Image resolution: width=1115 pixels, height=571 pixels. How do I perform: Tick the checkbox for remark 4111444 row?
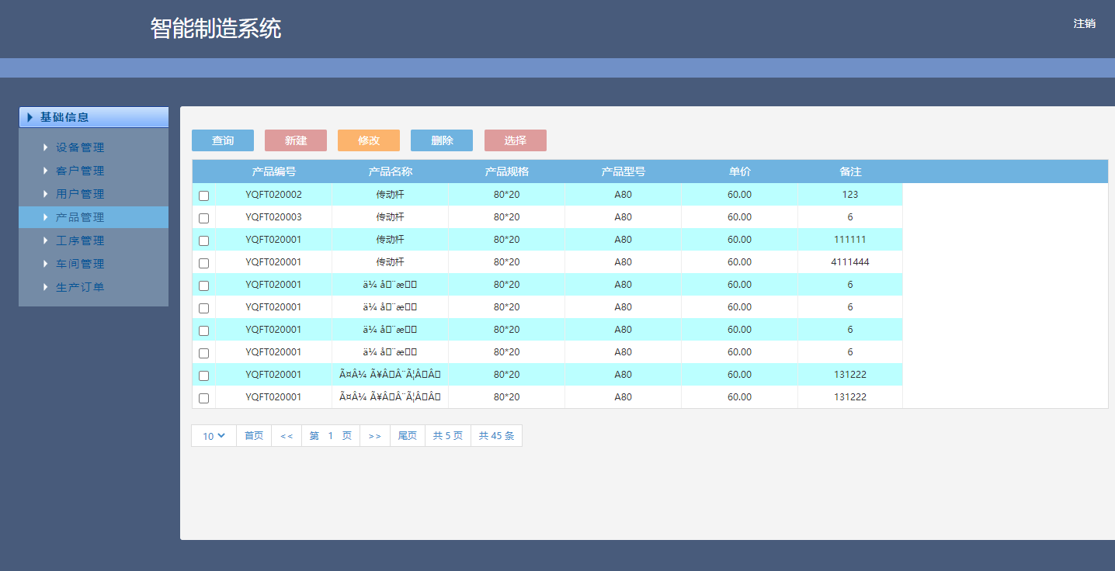[203, 263]
